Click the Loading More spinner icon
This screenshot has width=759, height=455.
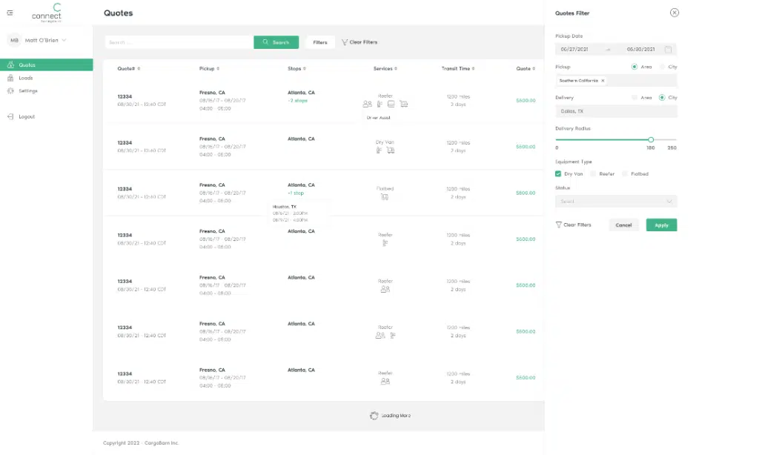pos(374,416)
